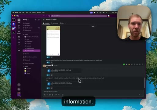Open the phone screenshot image thumbnail
This screenshot has width=157, height=110.
[x=53, y=41]
